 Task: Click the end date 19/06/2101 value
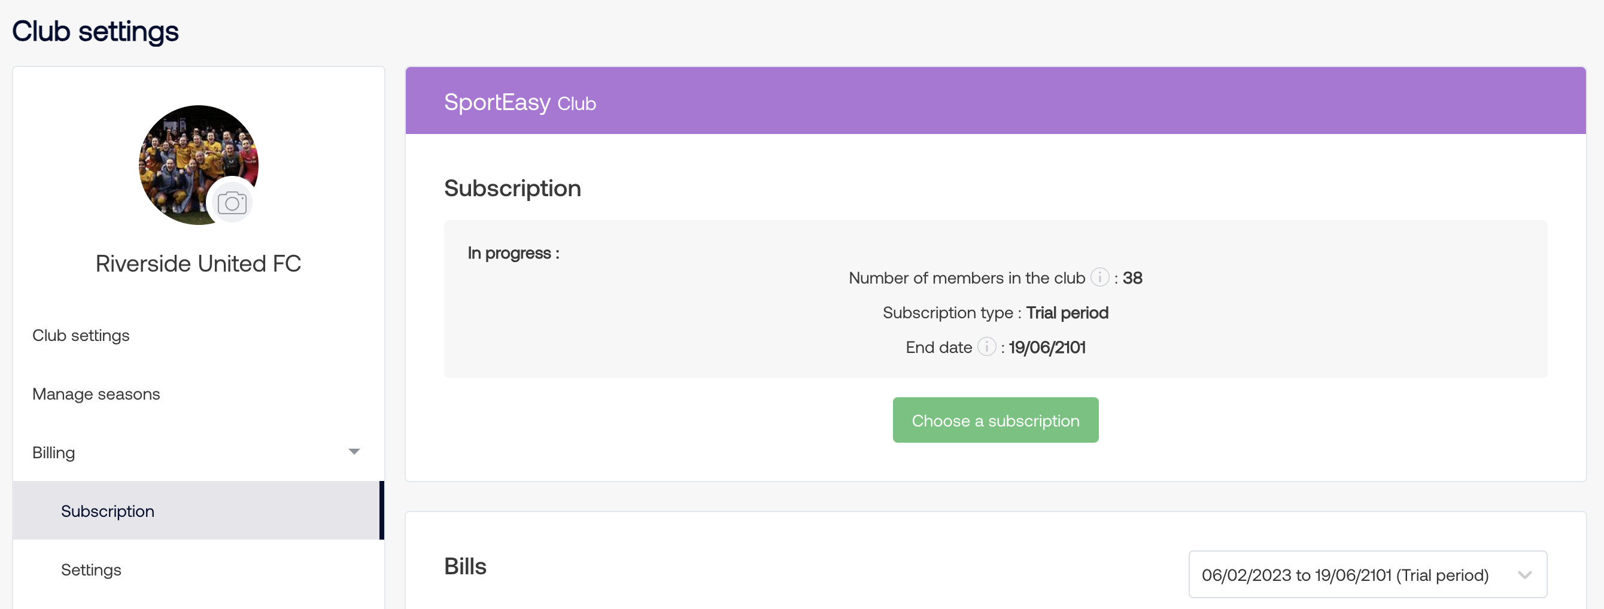click(1047, 348)
